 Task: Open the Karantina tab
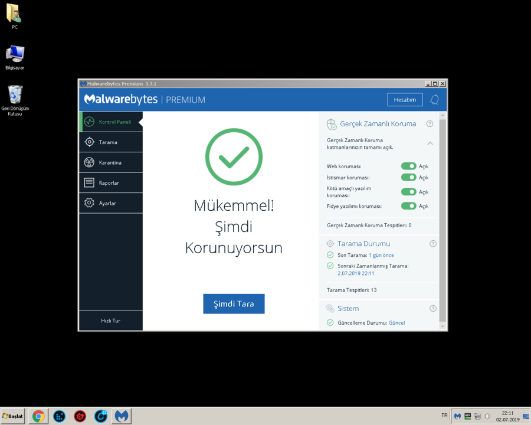111,162
